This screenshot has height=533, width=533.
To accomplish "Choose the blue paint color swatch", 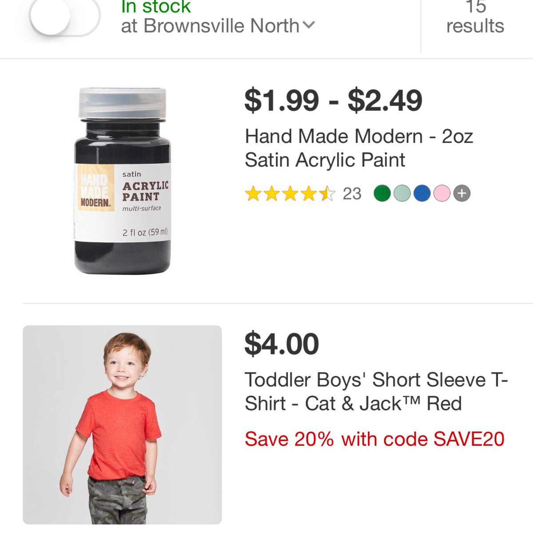I will (422, 194).
